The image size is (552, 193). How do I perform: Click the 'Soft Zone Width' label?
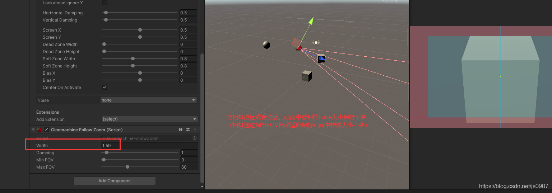coord(59,59)
